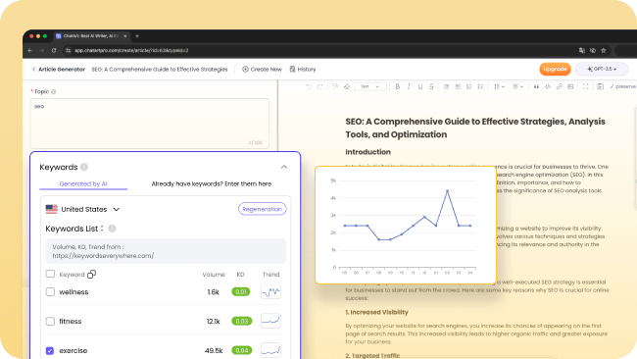Image resolution: width=637 pixels, height=359 pixels.
Task: Click the exercise volume value 49.5k
Action: click(x=214, y=350)
